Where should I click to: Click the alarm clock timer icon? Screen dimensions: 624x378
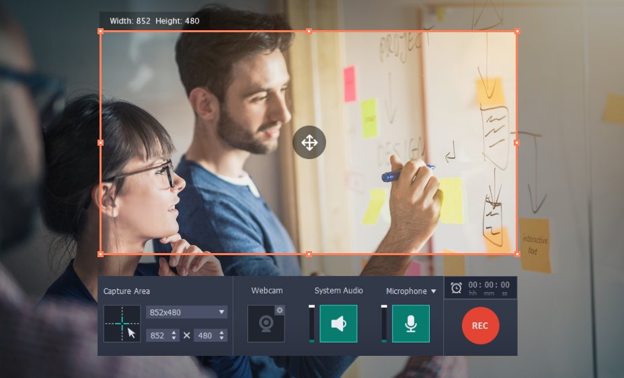pos(456,288)
